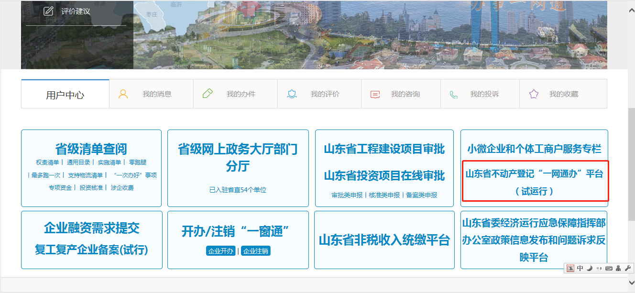Open the 零跑腿 link
The image size is (635, 293).
pyautogui.click(x=138, y=163)
